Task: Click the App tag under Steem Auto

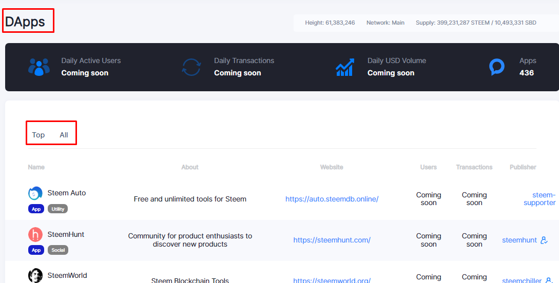Action: [36, 209]
